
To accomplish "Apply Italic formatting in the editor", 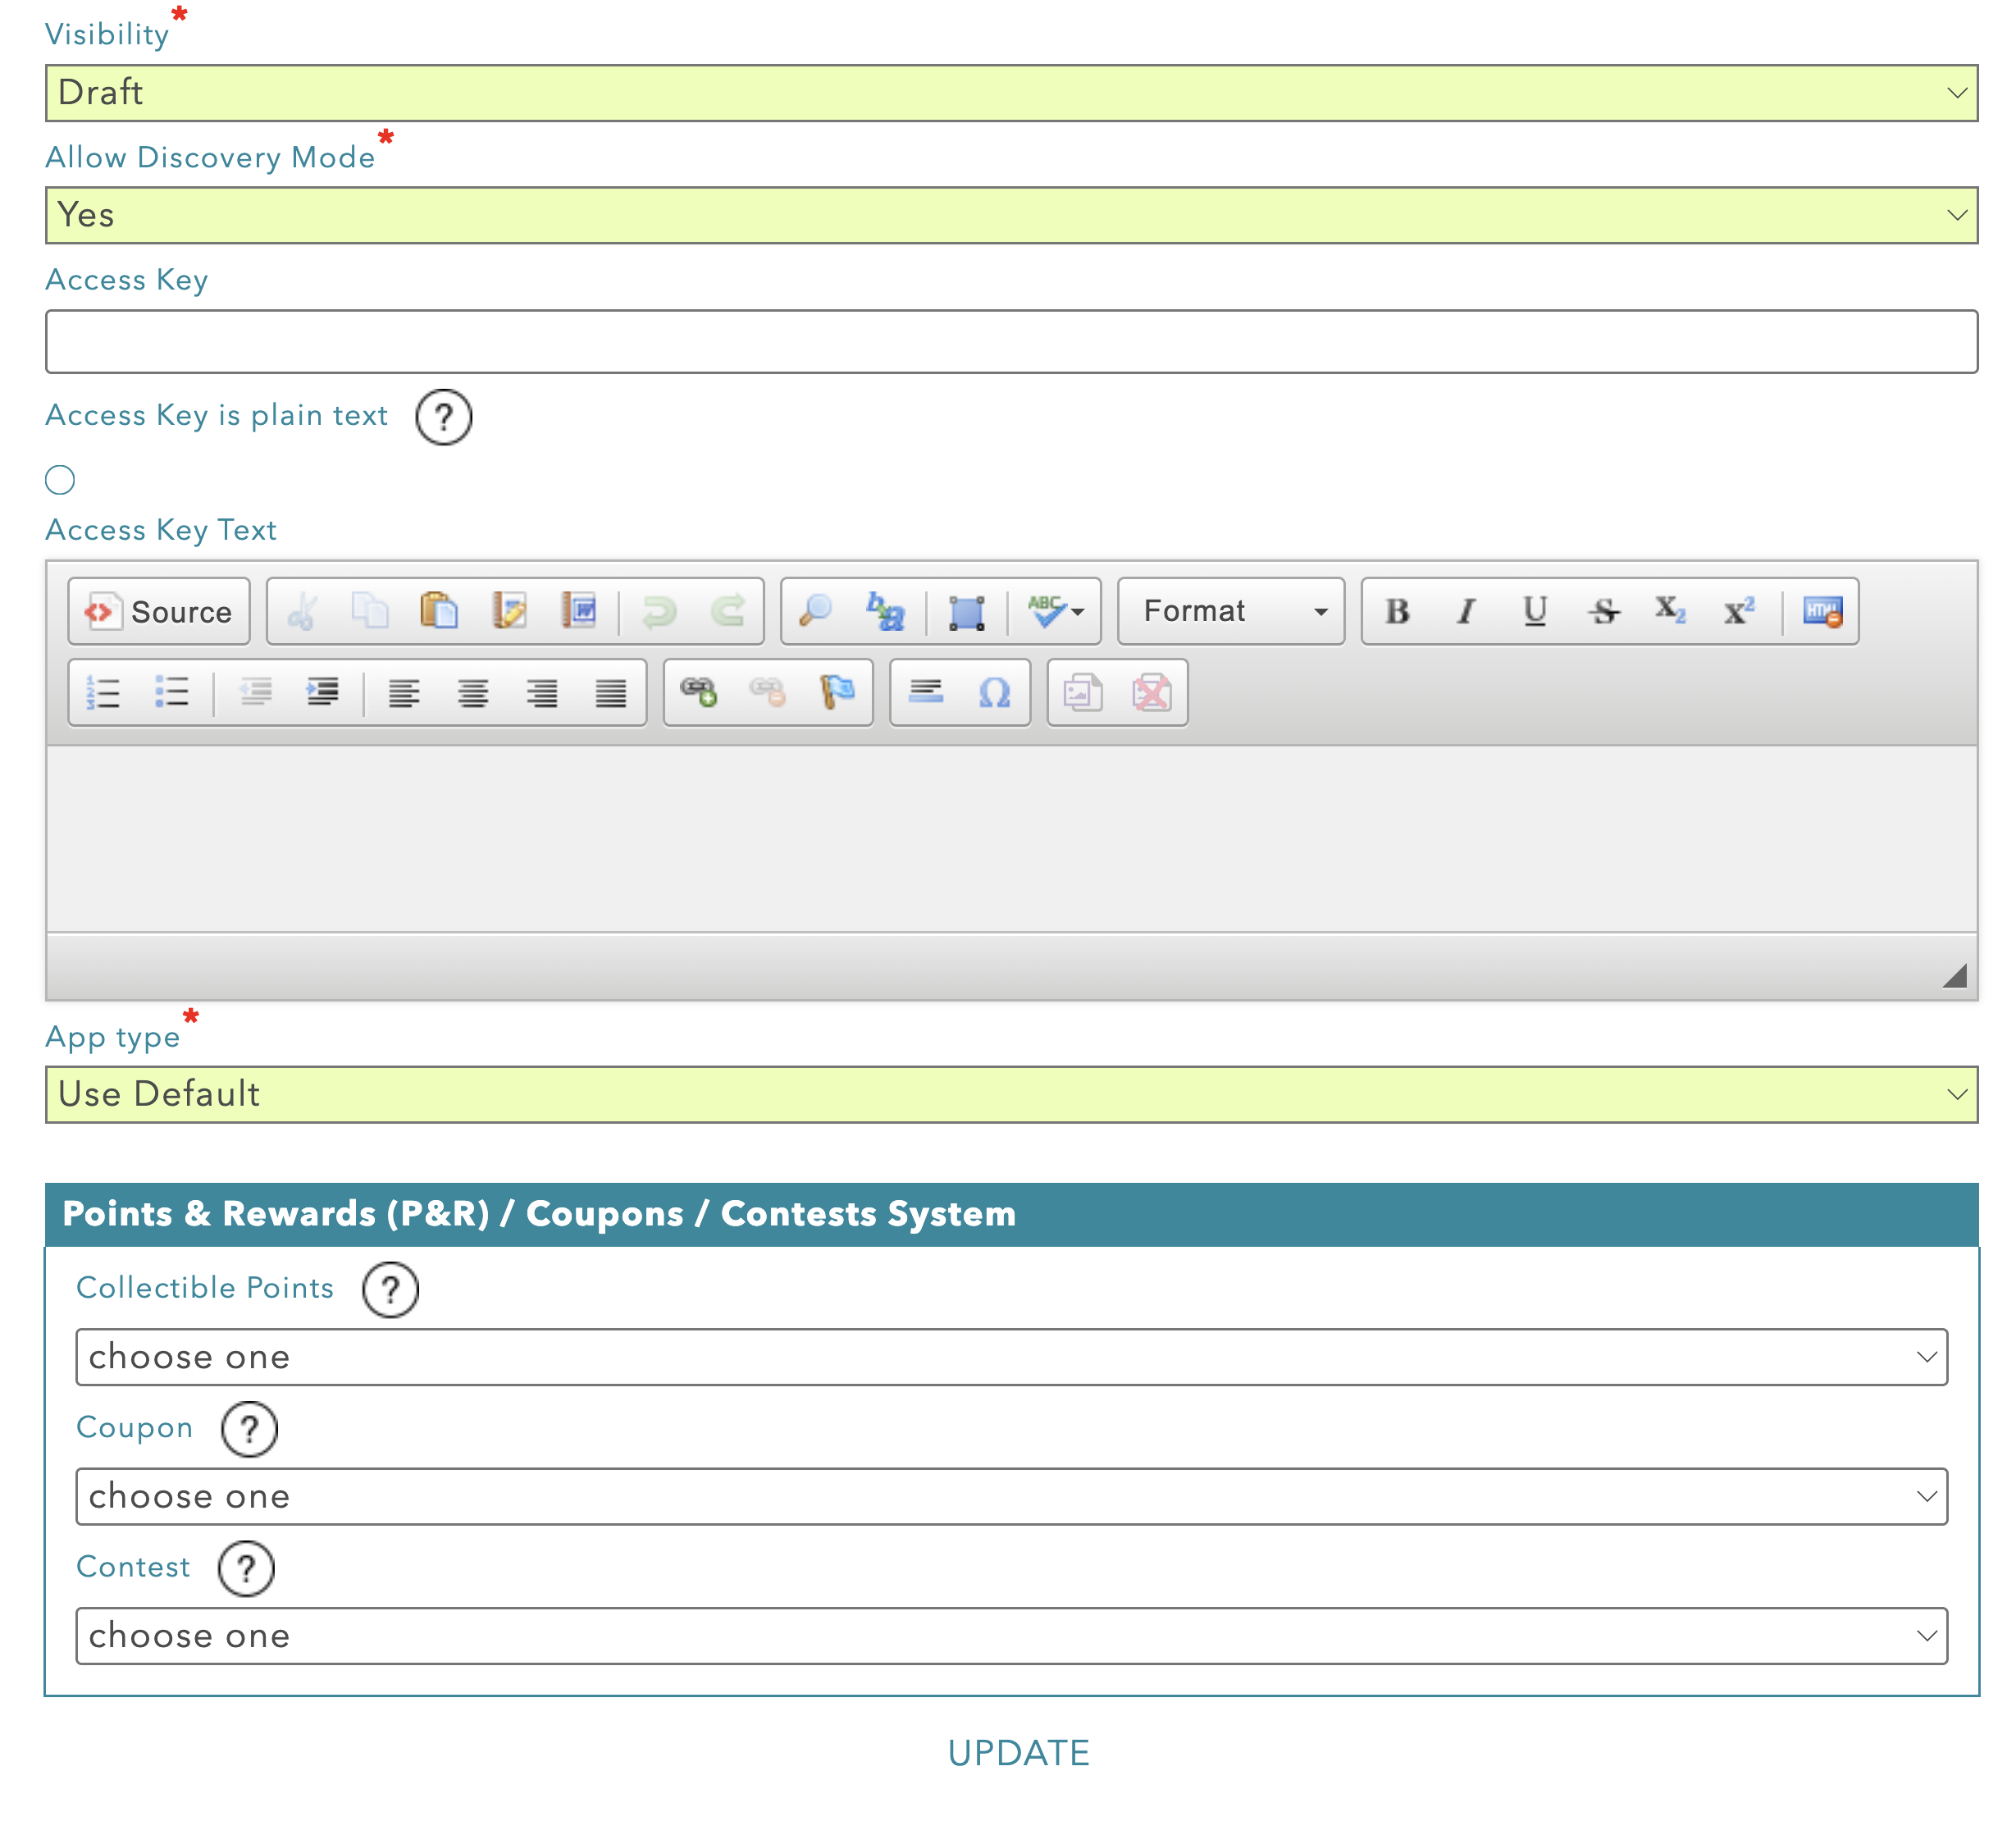I will pos(1466,611).
